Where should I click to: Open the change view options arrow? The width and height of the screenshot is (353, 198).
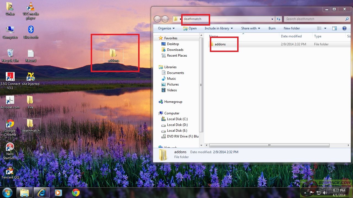(x=325, y=28)
